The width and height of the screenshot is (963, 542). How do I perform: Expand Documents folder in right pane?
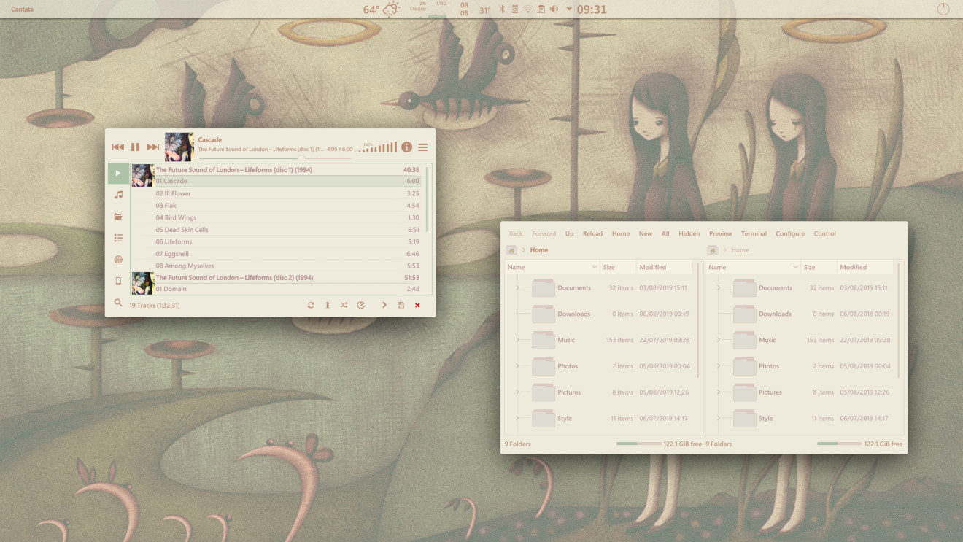pyautogui.click(x=719, y=287)
